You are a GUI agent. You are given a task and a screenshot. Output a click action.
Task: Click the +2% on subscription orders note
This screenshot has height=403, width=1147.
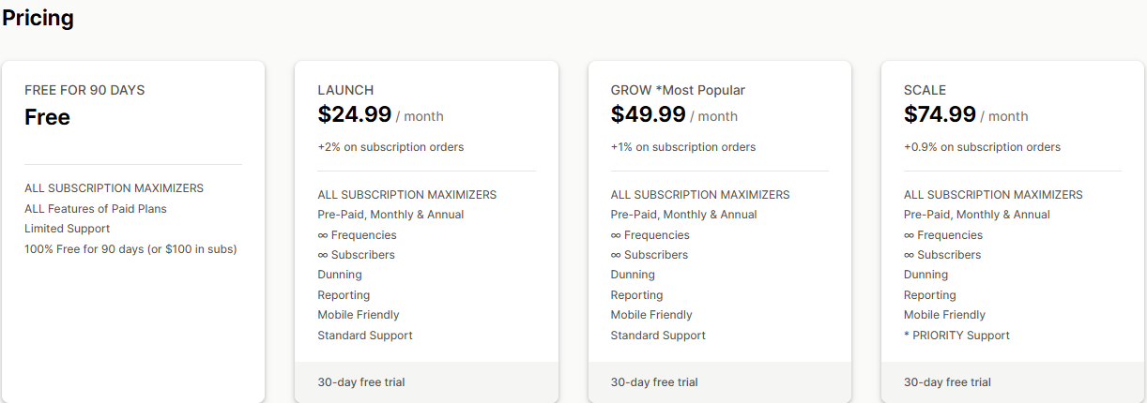coord(390,147)
